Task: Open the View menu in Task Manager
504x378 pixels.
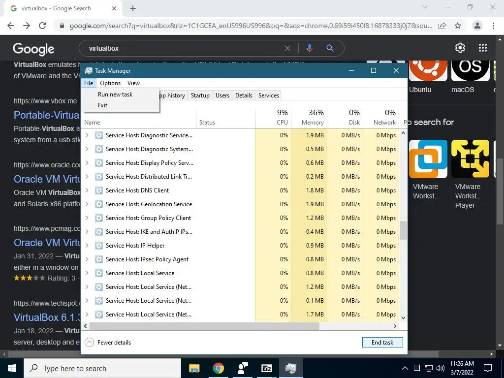Action: click(133, 83)
